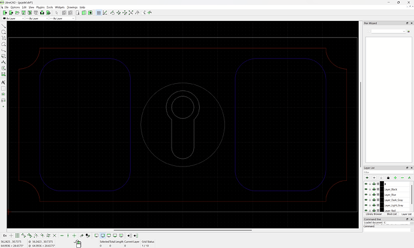414x248 pixels.
Task: Toggle visibility of Layer_Dark_Gray
Action: 366,199
